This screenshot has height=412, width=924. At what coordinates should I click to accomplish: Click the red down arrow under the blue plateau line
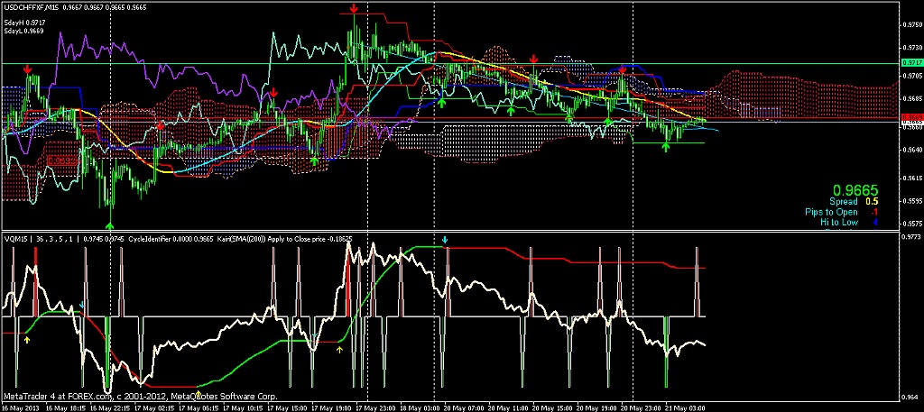(x=623, y=70)
